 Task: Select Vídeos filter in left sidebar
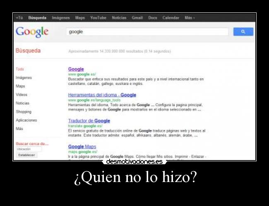[22, 95]
